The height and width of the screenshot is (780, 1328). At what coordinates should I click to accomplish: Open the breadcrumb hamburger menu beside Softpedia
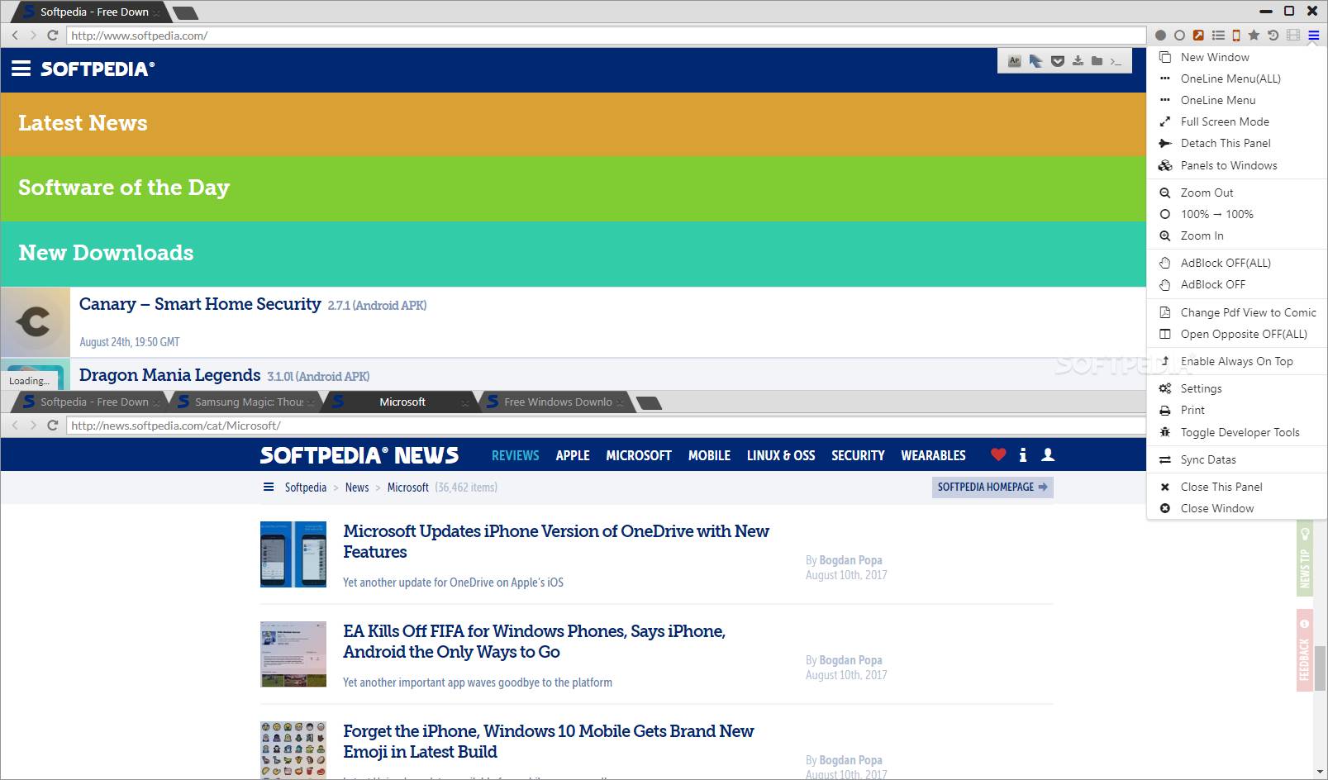pyautogui.click(x=269, y=487)
